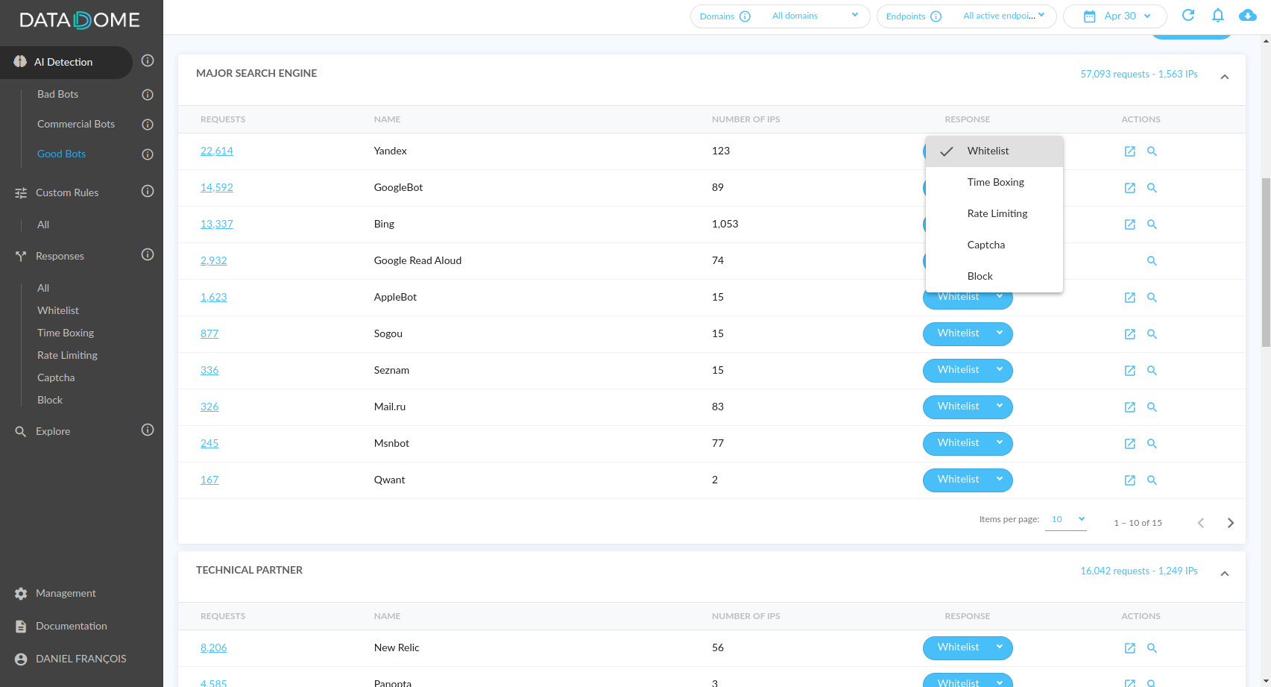Open the notifications bell

[x=1218, y=15]
